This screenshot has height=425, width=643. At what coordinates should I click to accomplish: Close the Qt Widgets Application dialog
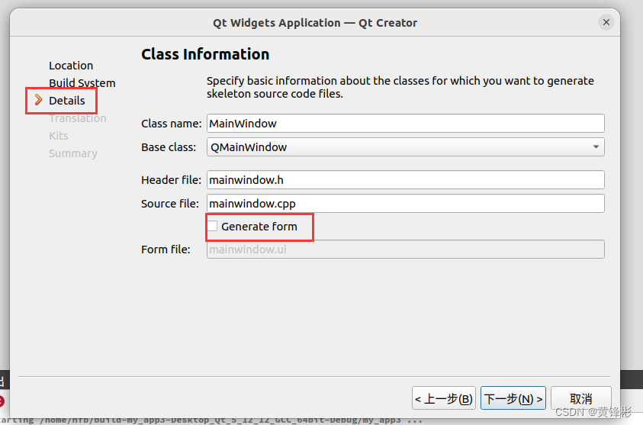pos(606,22)
